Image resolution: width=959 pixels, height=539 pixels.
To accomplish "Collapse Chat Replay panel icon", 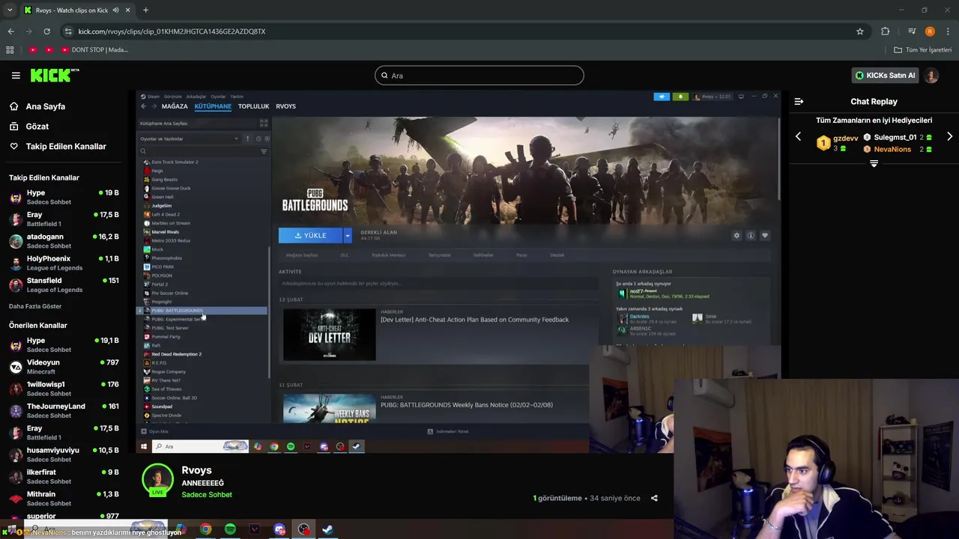I will 799,101.
